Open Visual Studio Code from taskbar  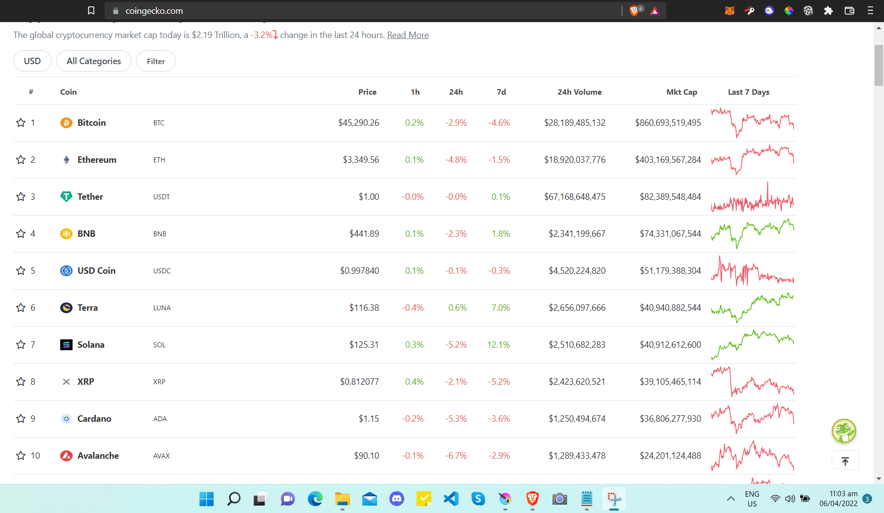click(x=451, y=499)
